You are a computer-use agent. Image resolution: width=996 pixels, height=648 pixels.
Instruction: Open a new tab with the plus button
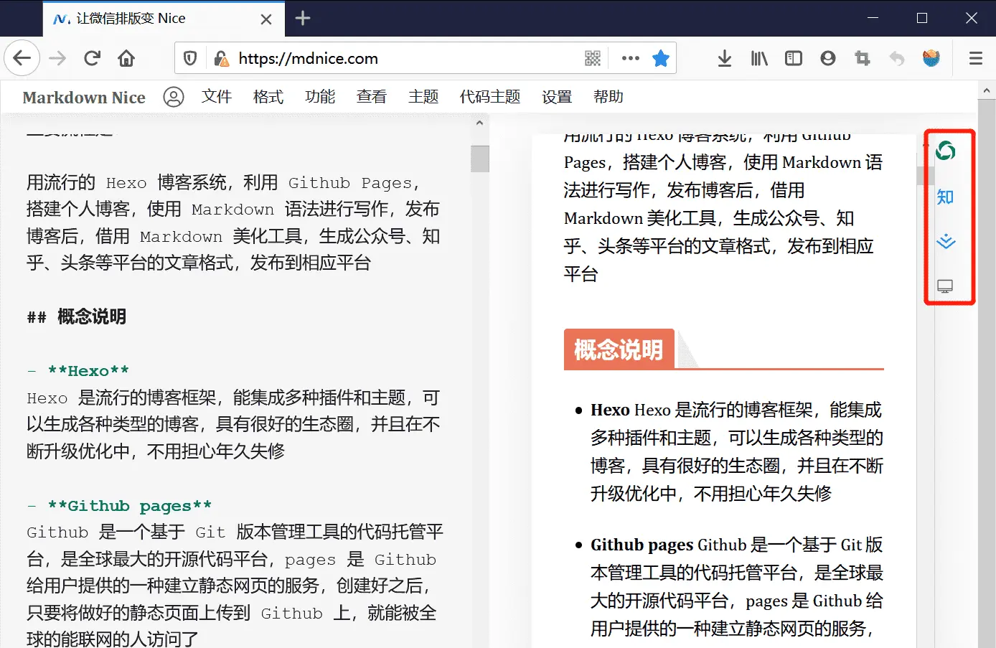point(302,19)
